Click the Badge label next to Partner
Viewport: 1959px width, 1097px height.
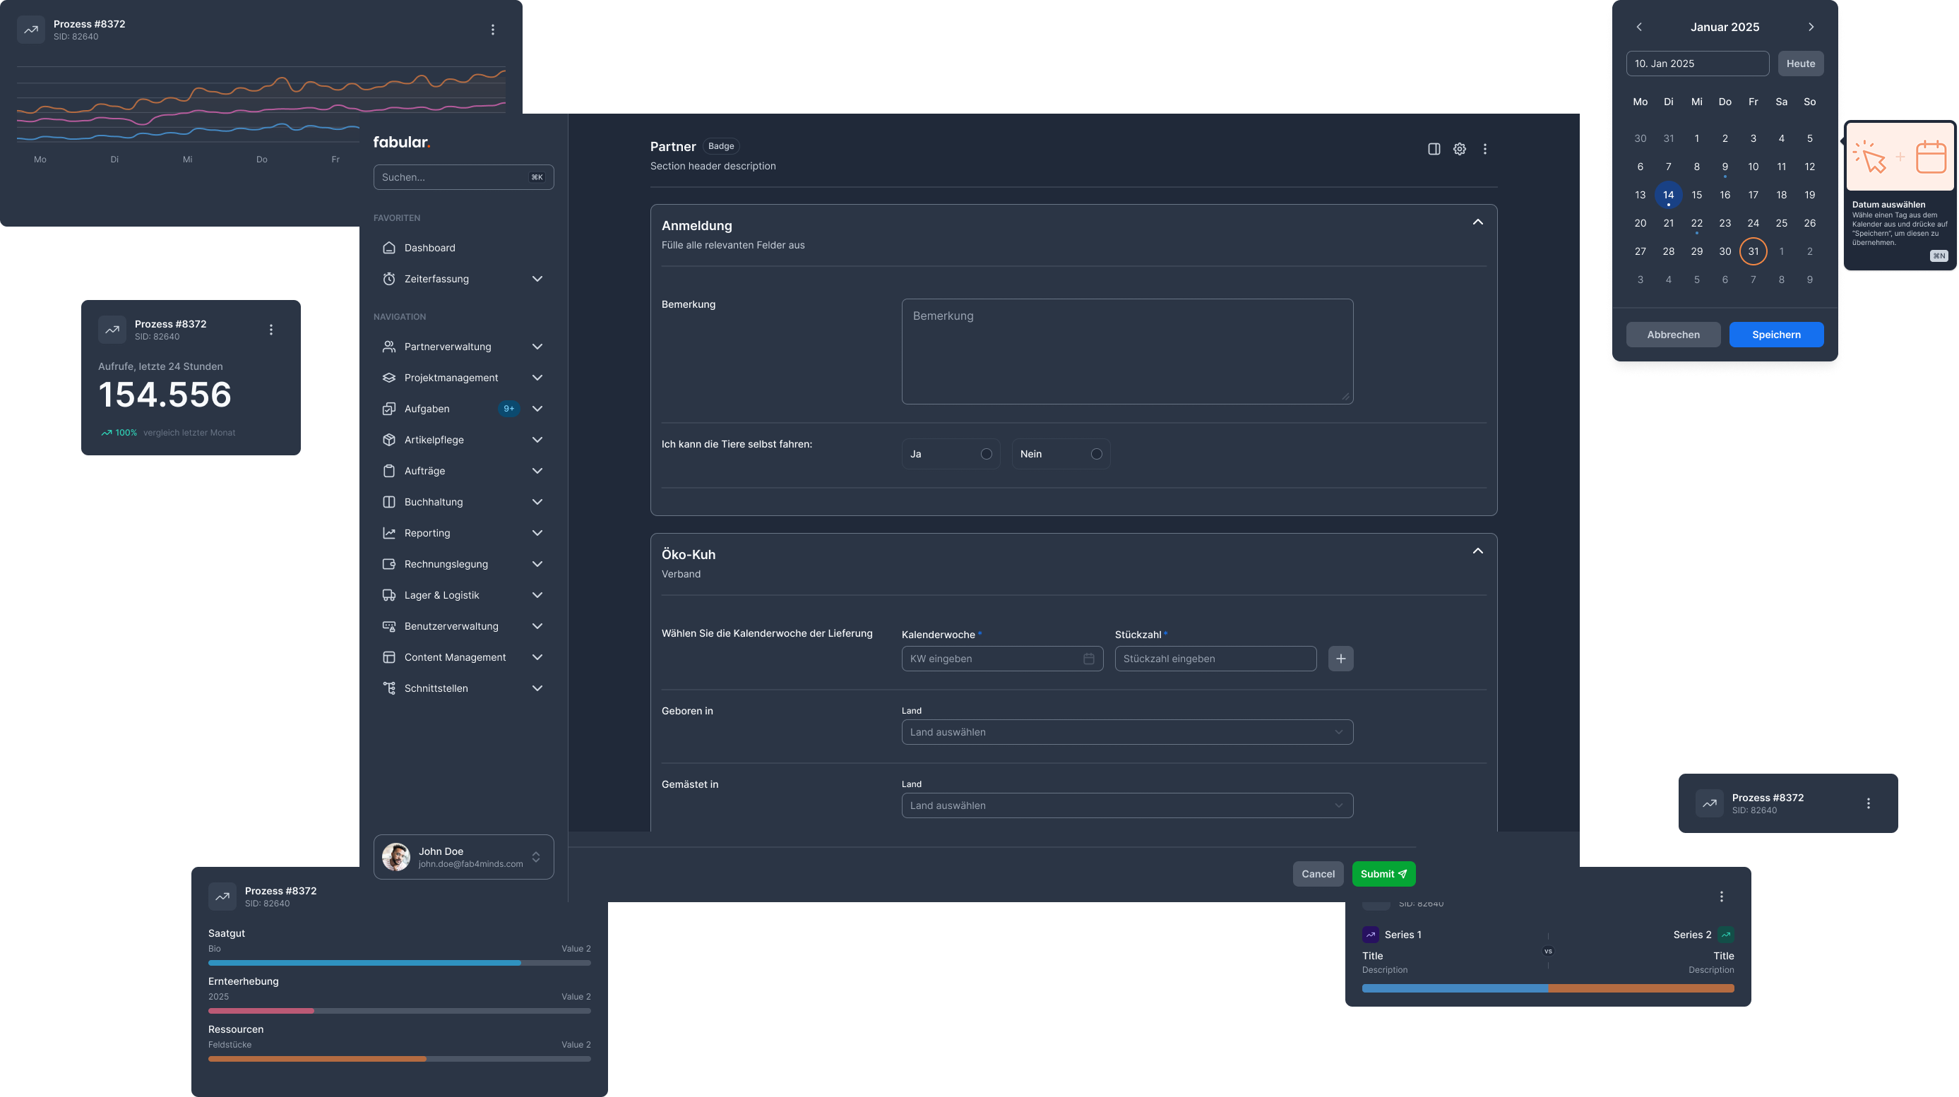point(721,147)
